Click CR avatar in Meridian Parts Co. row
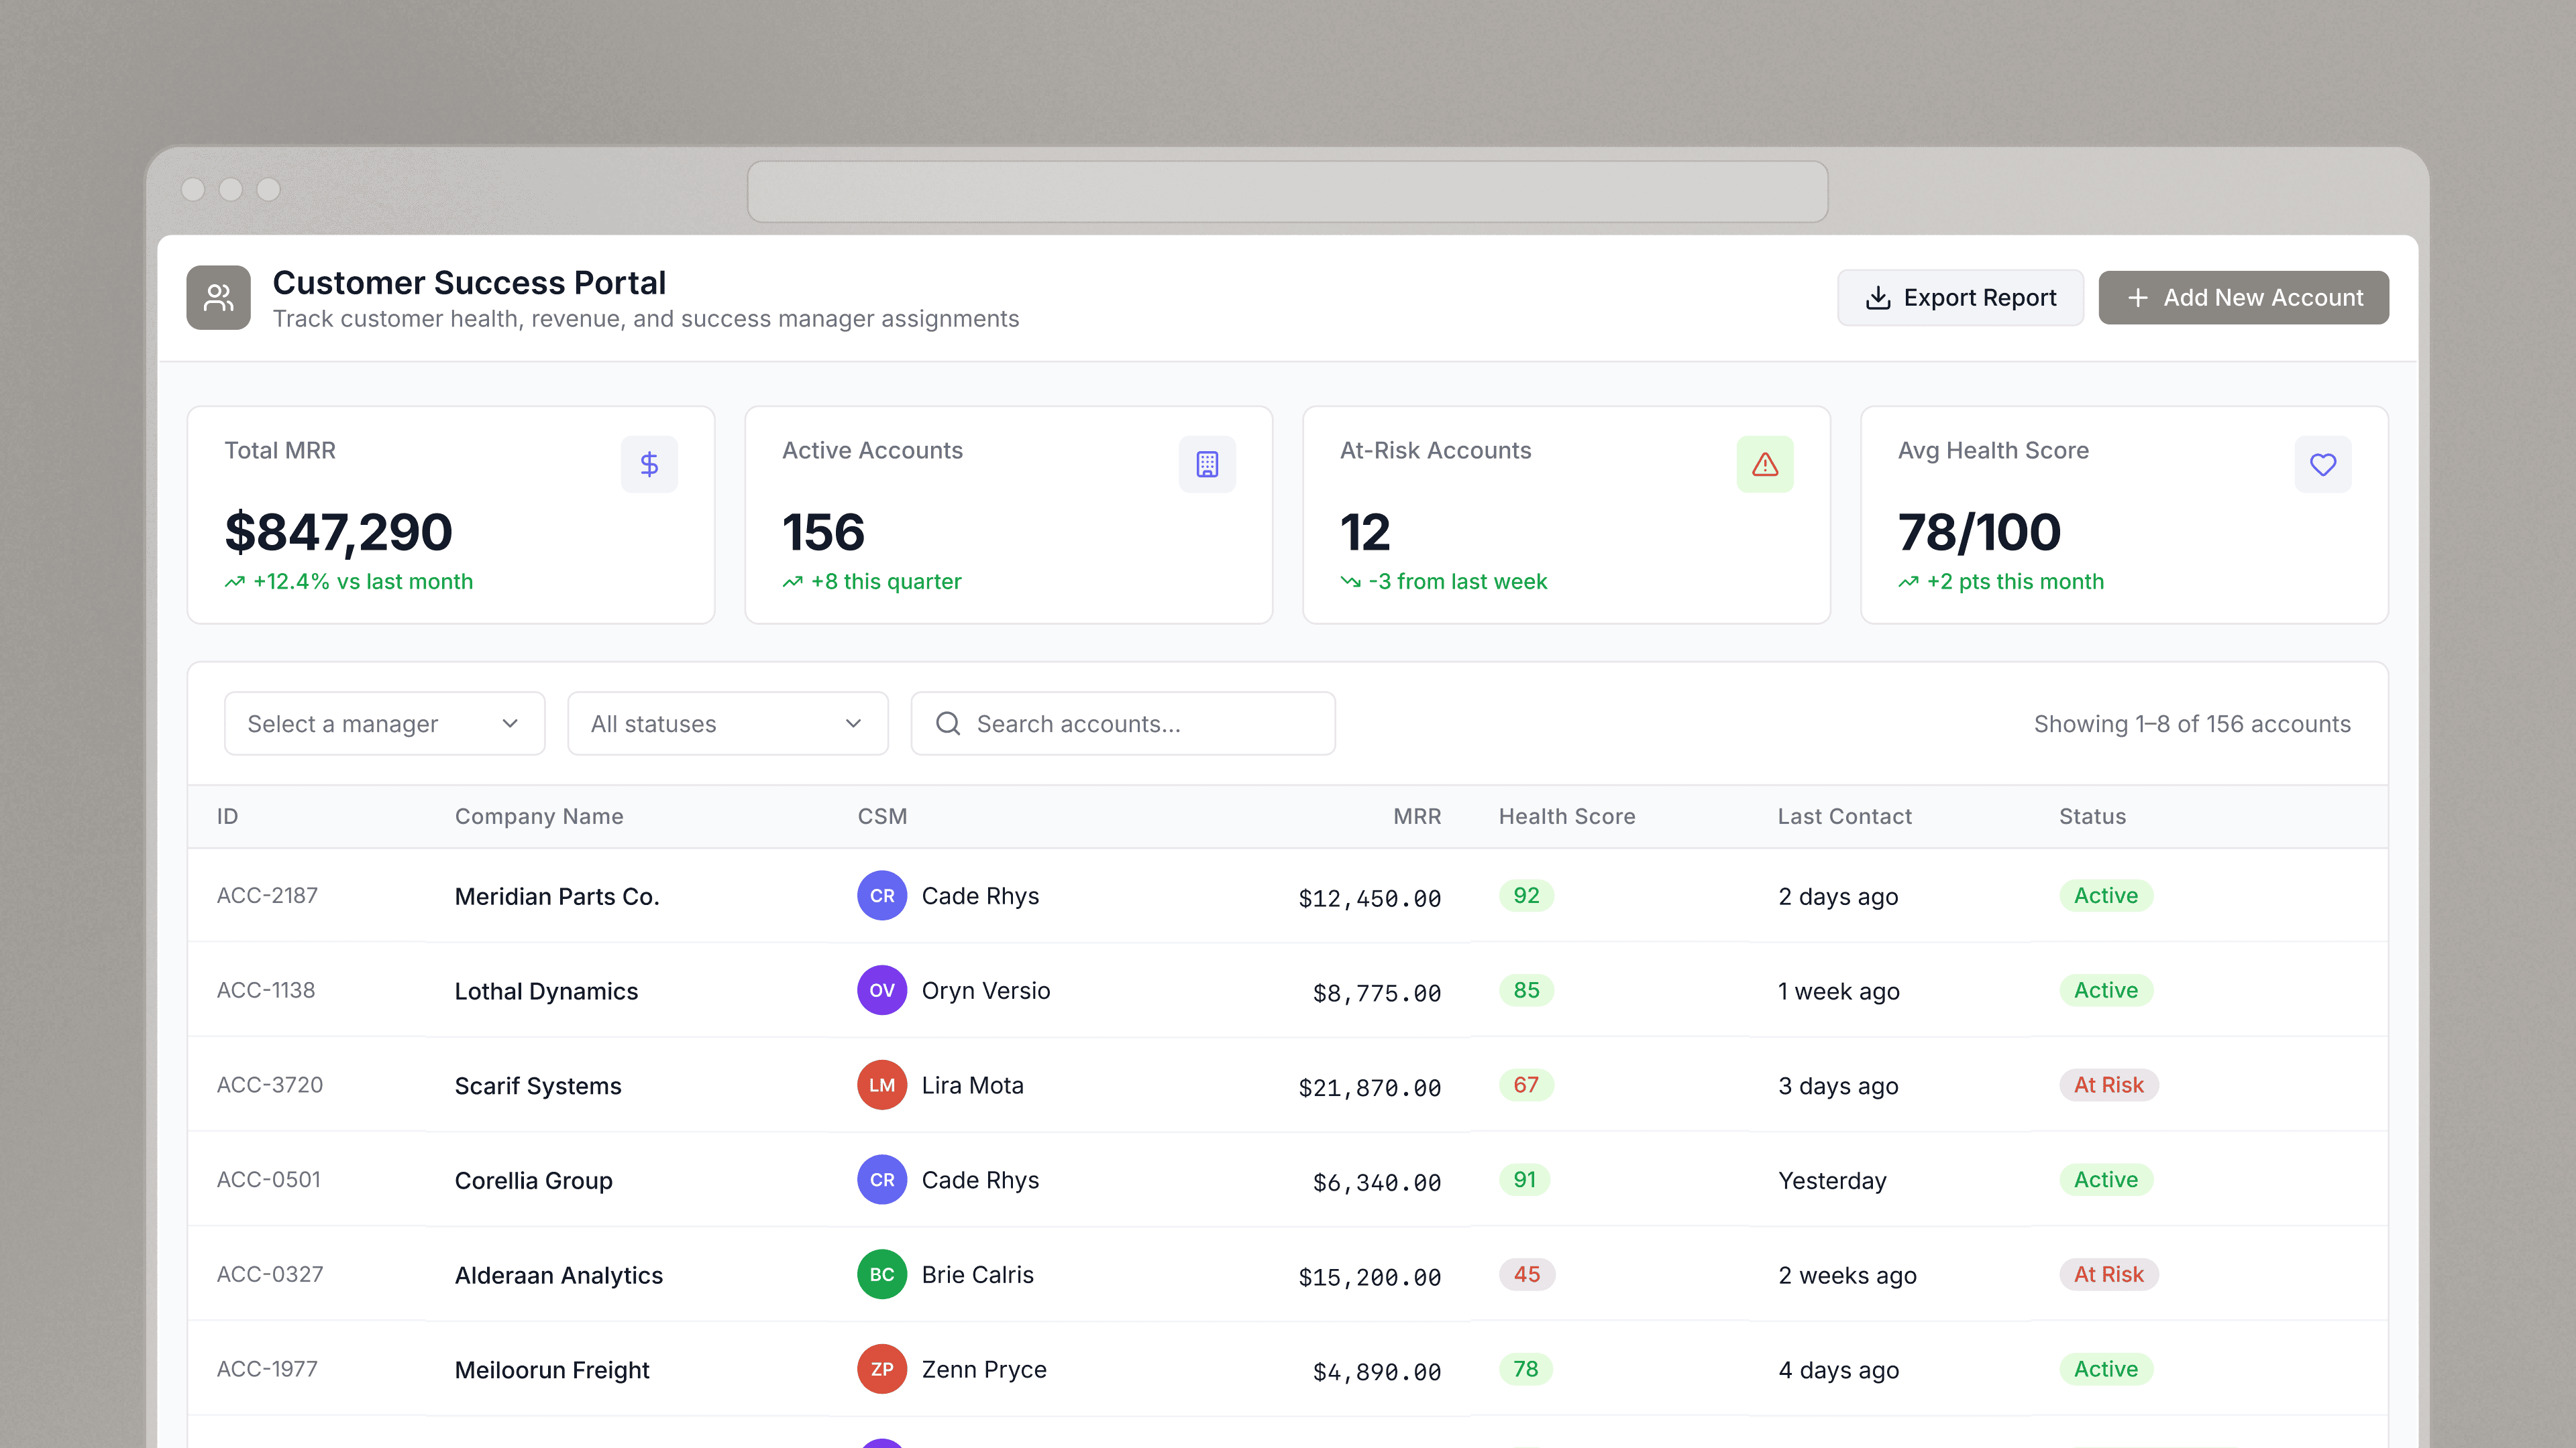The image size is (2576, 1448). pos(882,896)
